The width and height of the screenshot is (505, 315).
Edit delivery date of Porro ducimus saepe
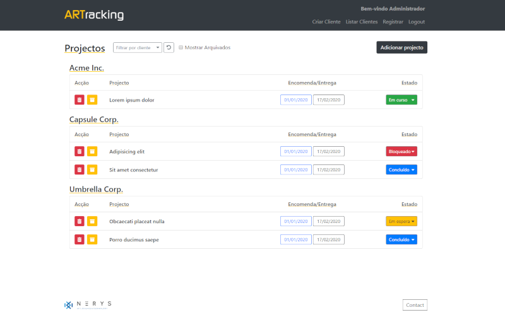(328, 239)
